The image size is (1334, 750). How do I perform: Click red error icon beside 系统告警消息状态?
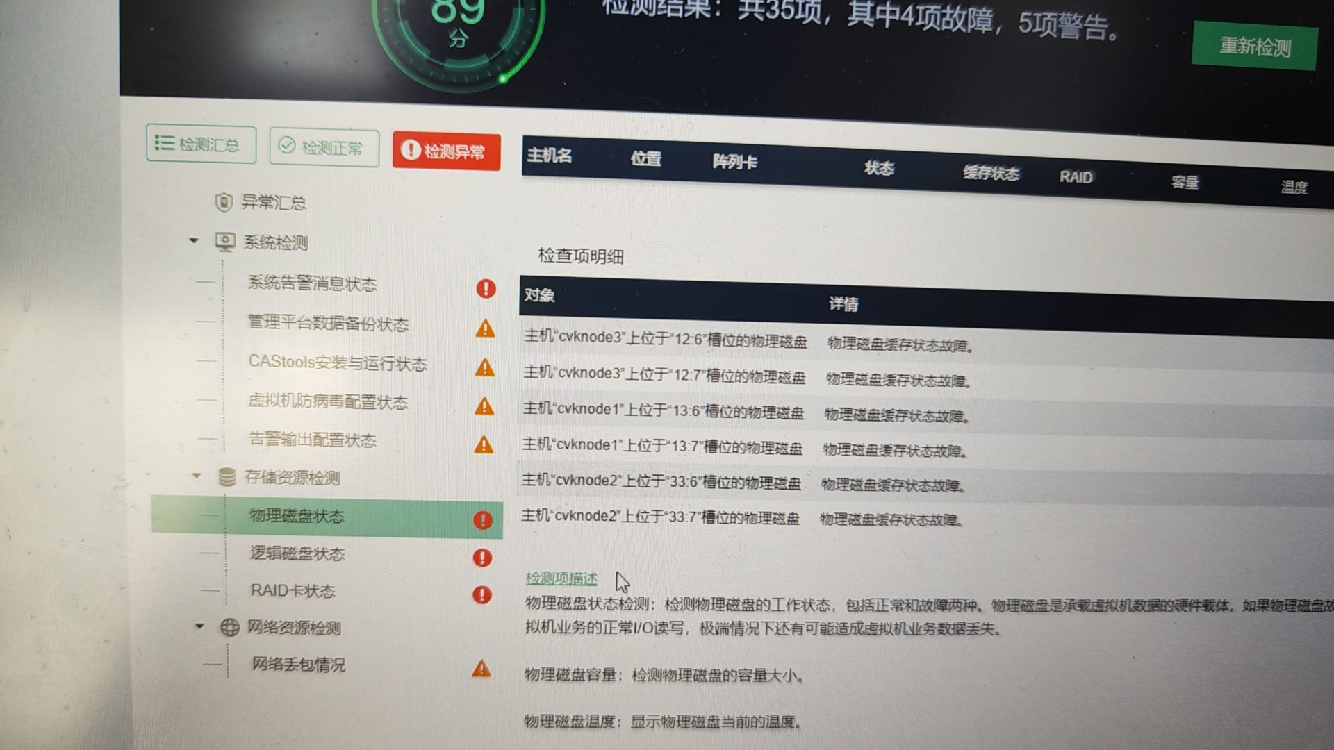tap(486, 289)
